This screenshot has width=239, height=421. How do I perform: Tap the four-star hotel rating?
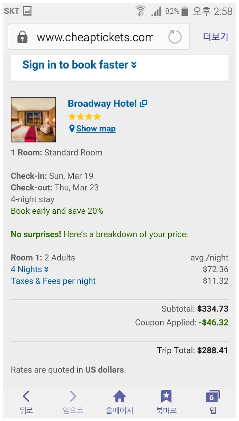coord(84,117)
